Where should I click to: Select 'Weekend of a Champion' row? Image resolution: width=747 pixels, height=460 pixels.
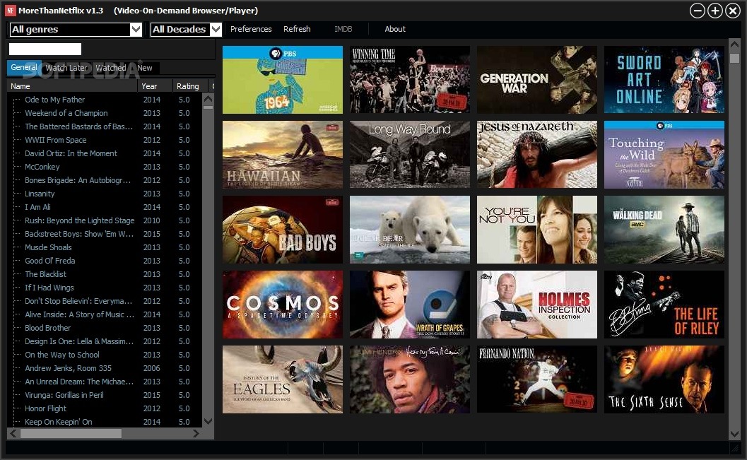coord(105,113)
